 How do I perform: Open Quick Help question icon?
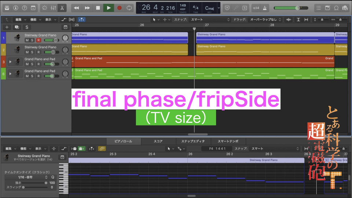tap(25, 8)
